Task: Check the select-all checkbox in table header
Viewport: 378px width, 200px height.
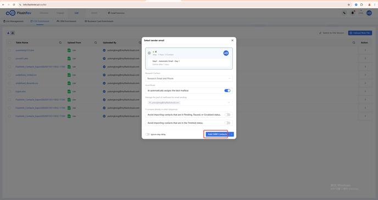Action: pos(9,43)
